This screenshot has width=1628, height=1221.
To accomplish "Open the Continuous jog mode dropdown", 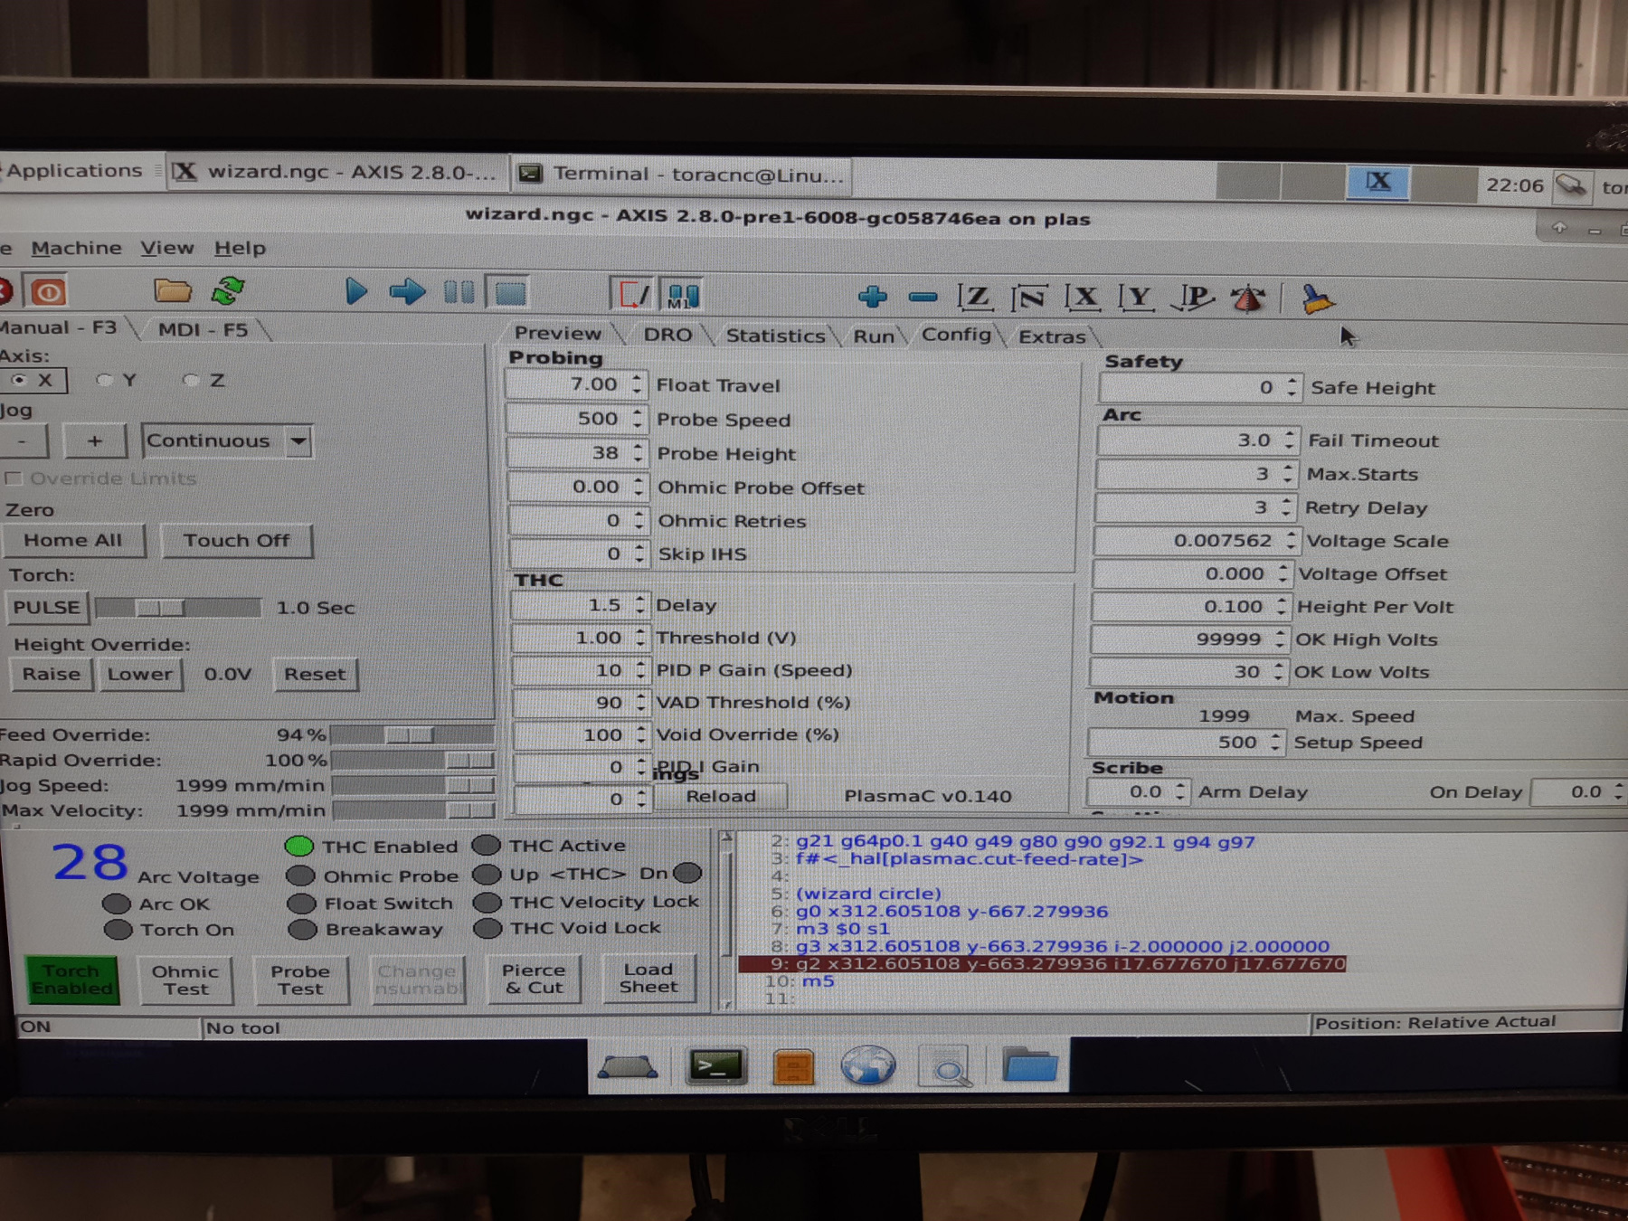I will (x=227, y=441).
